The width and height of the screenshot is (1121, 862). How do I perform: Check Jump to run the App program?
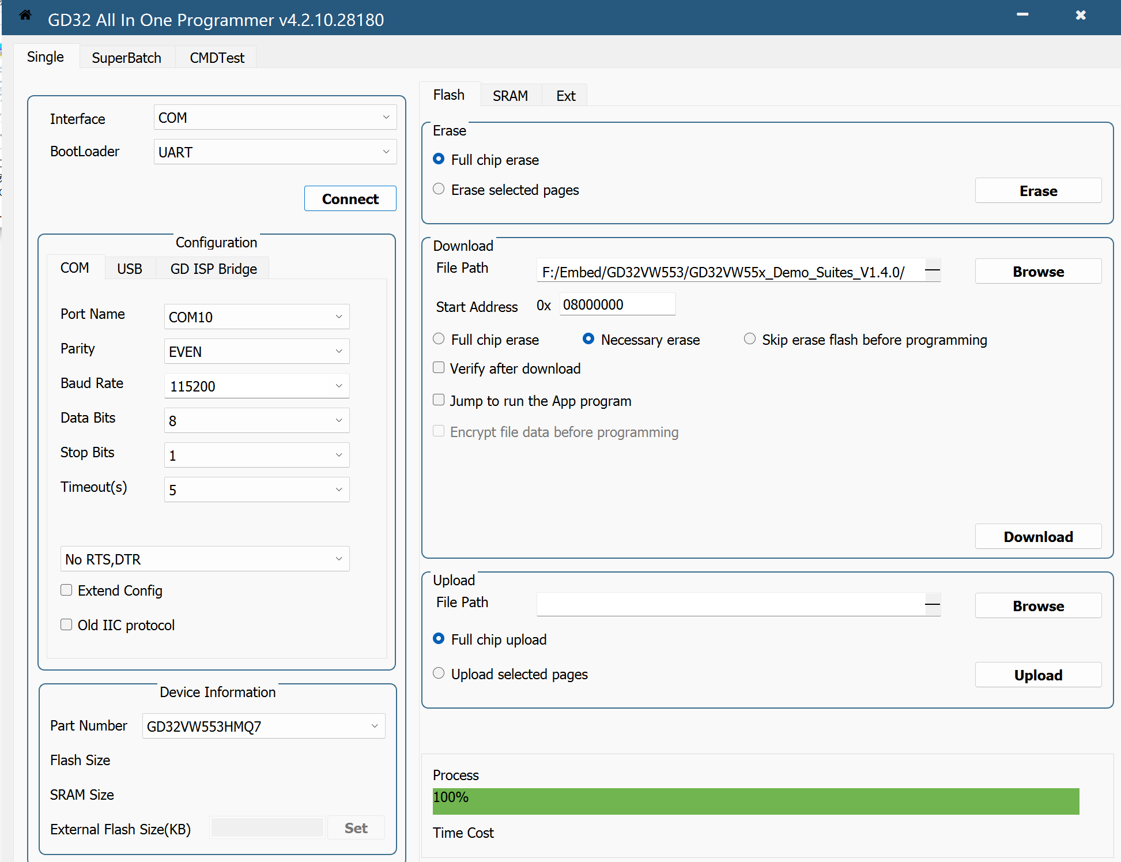coord(439,400)
